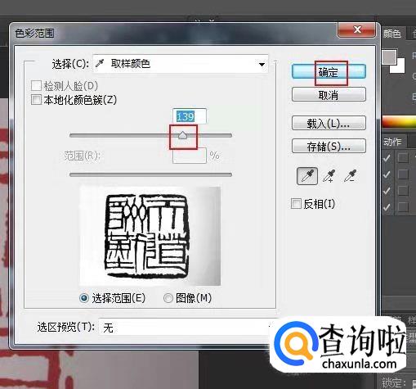Confirm with the 确定 button
This screenshot has width=416, height=389.
click(x=329, y=72)
